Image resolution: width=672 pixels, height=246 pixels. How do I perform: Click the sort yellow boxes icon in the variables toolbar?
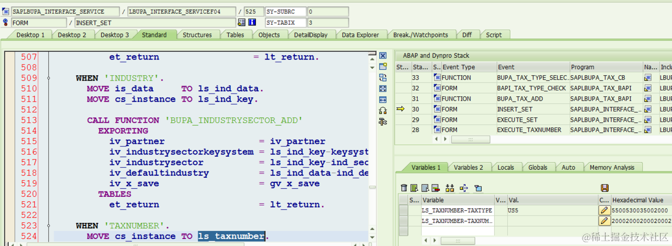450,188
